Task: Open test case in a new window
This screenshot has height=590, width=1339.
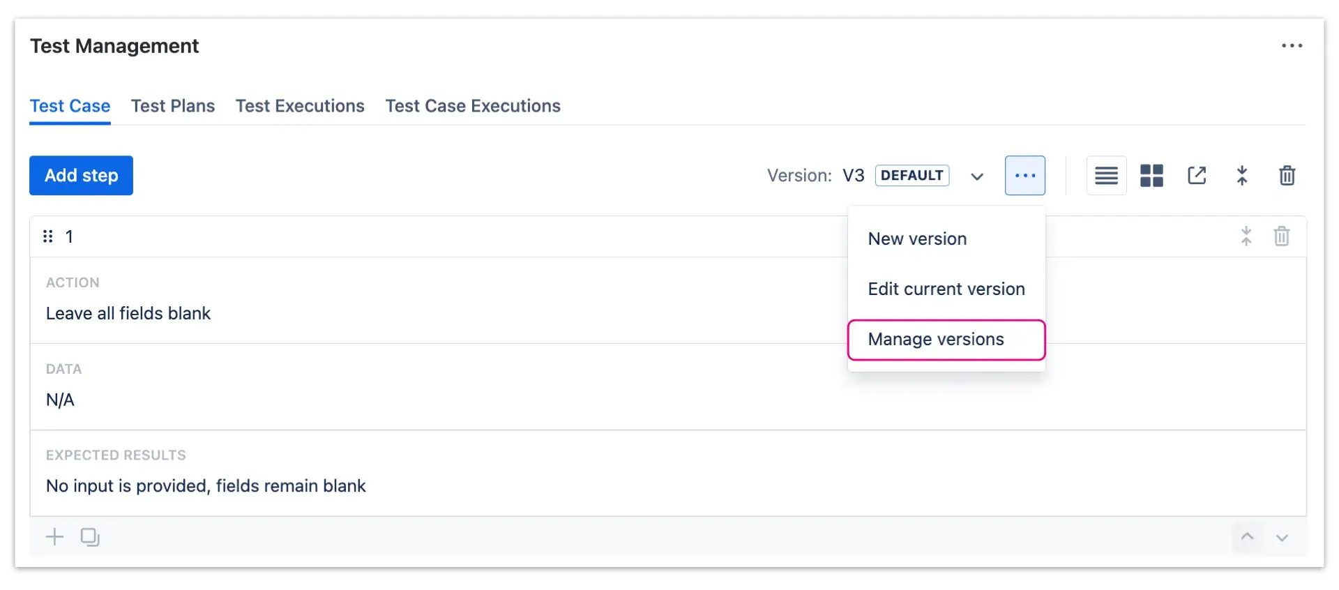Action: [x=1197, y=175]
